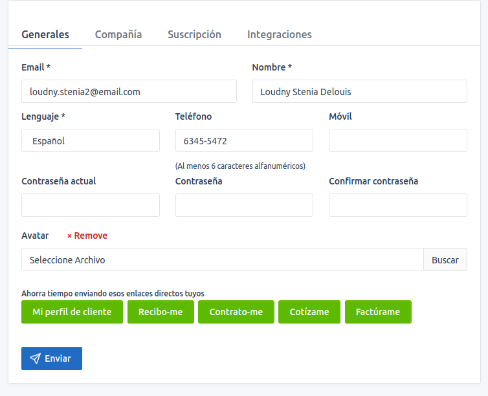488x396 pixels.
Task: Select the Integraciones tab
Action: (279, 35)
